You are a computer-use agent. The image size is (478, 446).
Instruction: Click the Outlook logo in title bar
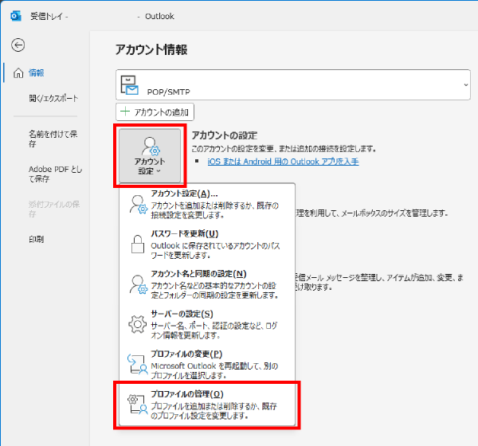point(16,16)
